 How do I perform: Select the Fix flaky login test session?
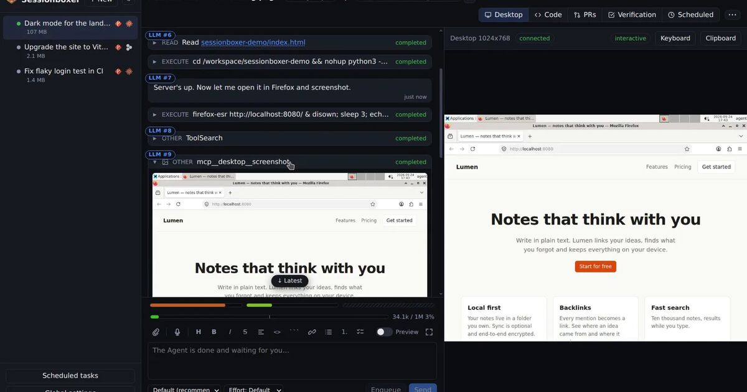[69, 75]
